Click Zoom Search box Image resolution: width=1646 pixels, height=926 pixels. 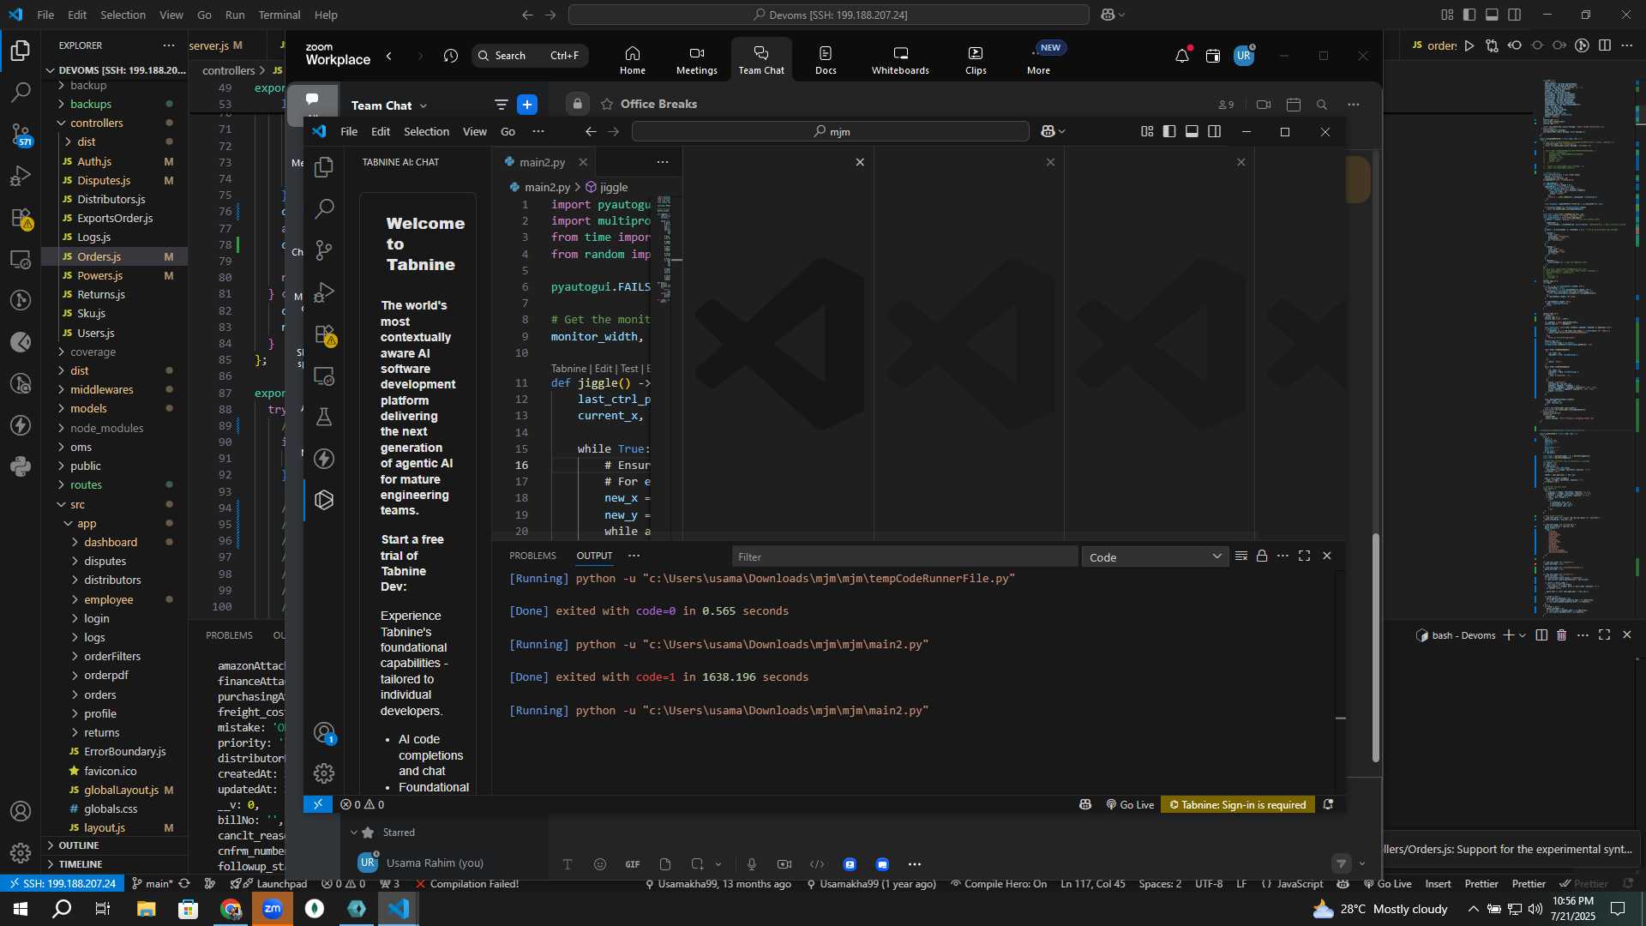tap(530, 56)
